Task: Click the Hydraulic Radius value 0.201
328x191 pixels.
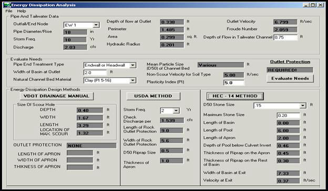Action: tap(172, 45)
